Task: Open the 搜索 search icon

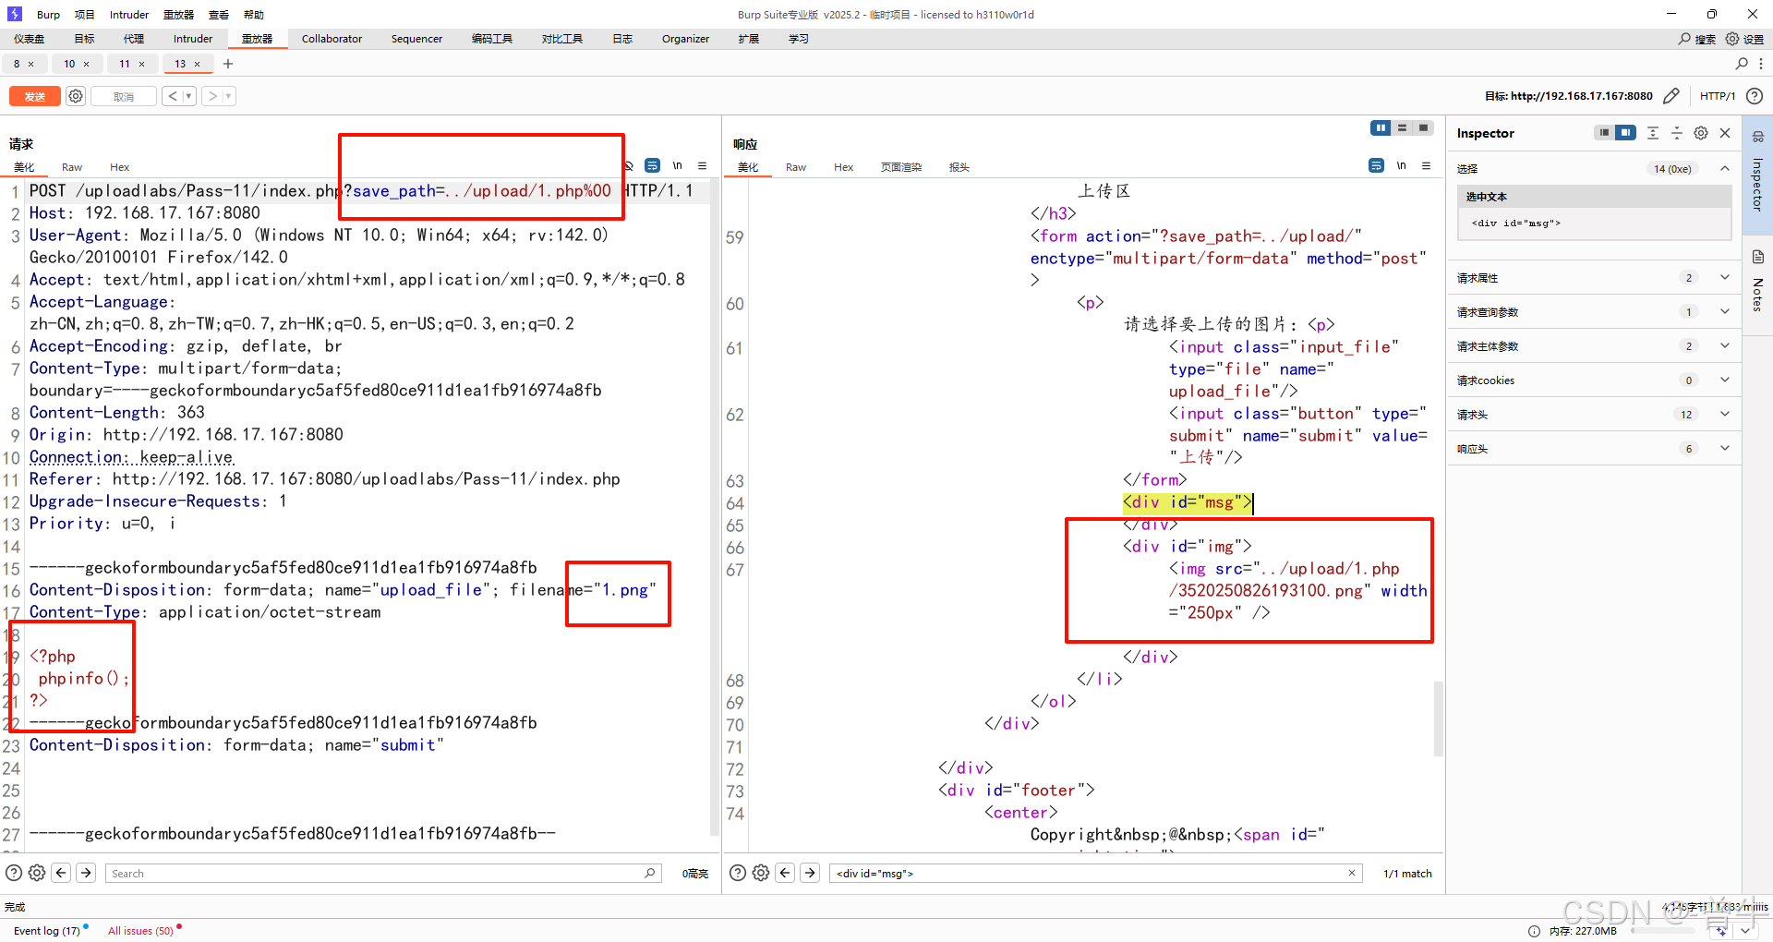Action: 1697,39
